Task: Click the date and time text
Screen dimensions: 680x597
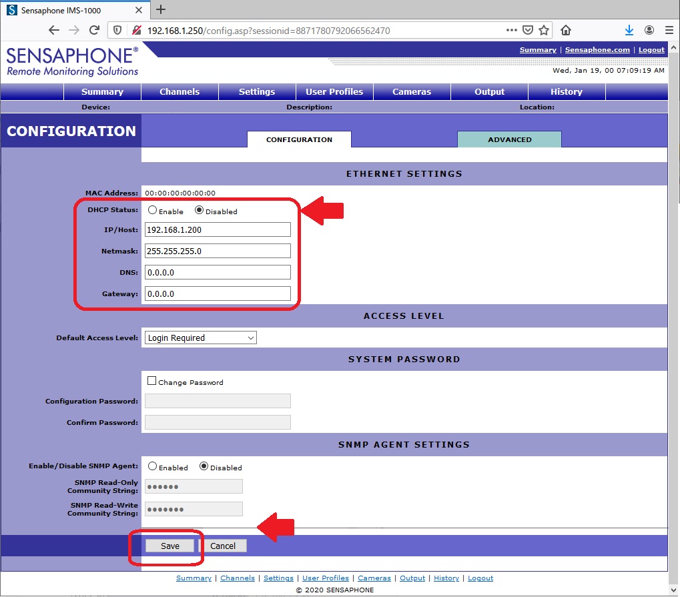Action: (609, 70)
